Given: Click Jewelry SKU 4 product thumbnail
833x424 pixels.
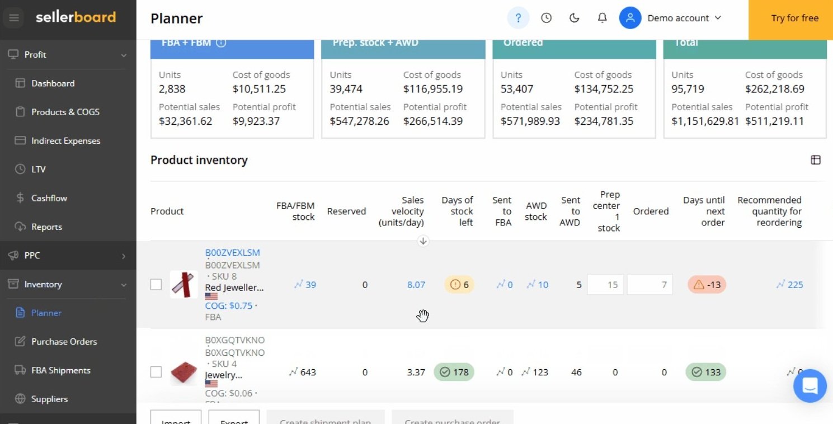Looking at the screenshot, I should click(183, 372).
